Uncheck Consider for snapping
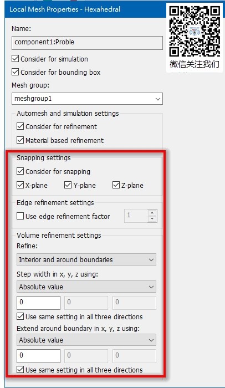Screen dimensions: 225x388 point(21,171)
